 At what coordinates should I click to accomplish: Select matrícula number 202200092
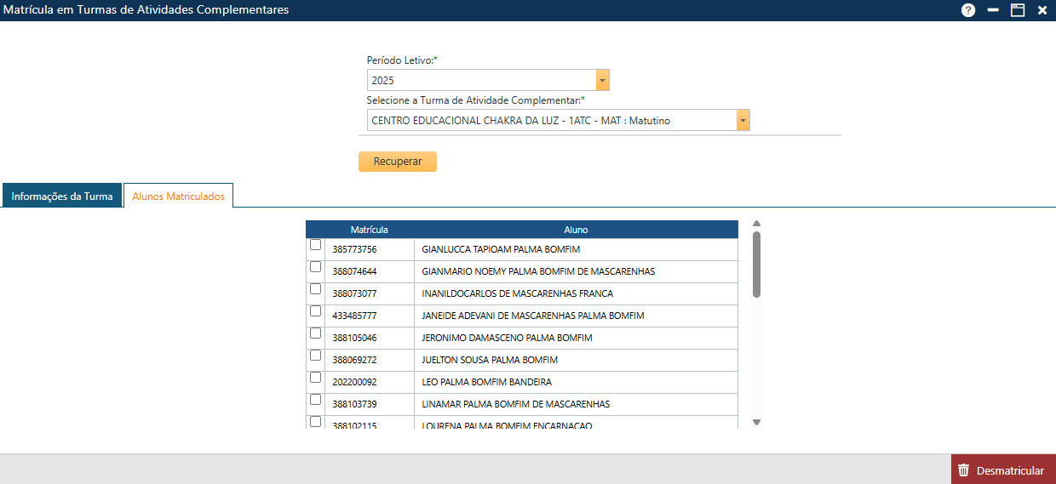[354, 382]
